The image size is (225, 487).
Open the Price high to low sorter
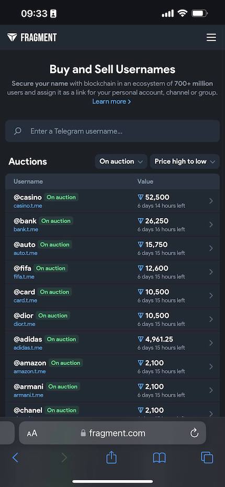click(x=185, y=161)
